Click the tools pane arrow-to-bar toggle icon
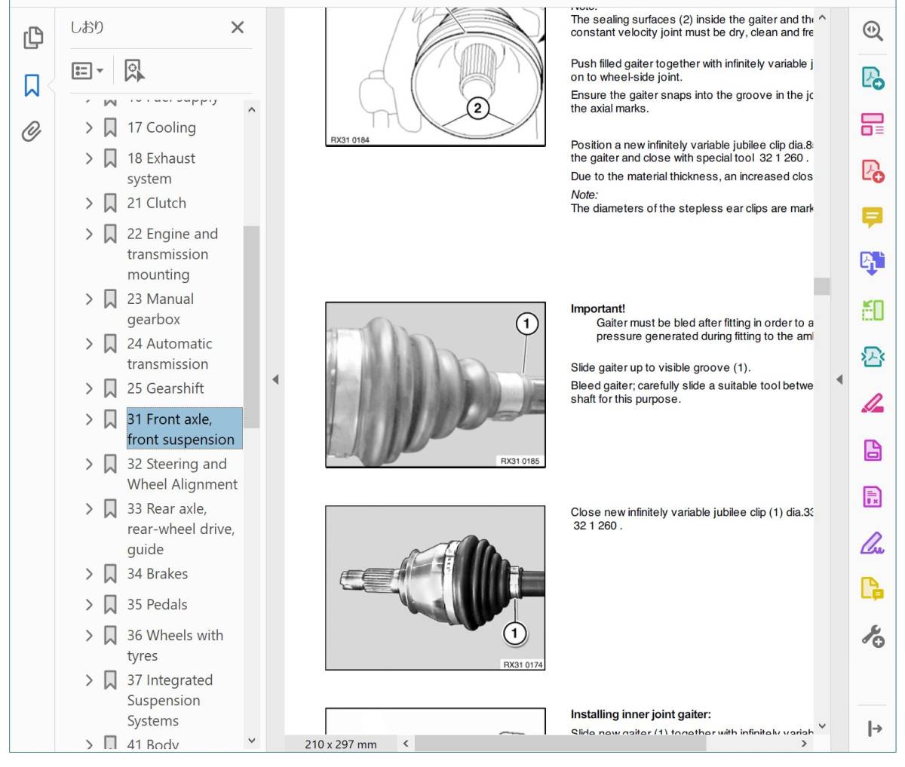This screenshot has width=905, height=767. tap(875, 729)
